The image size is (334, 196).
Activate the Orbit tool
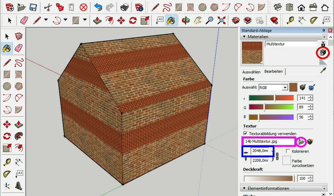[186, 20]
